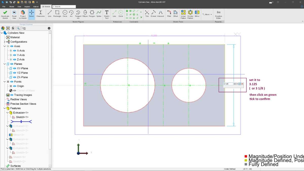Click the Reset View tool
Viewport: 304px width, 171px height.
14,14
